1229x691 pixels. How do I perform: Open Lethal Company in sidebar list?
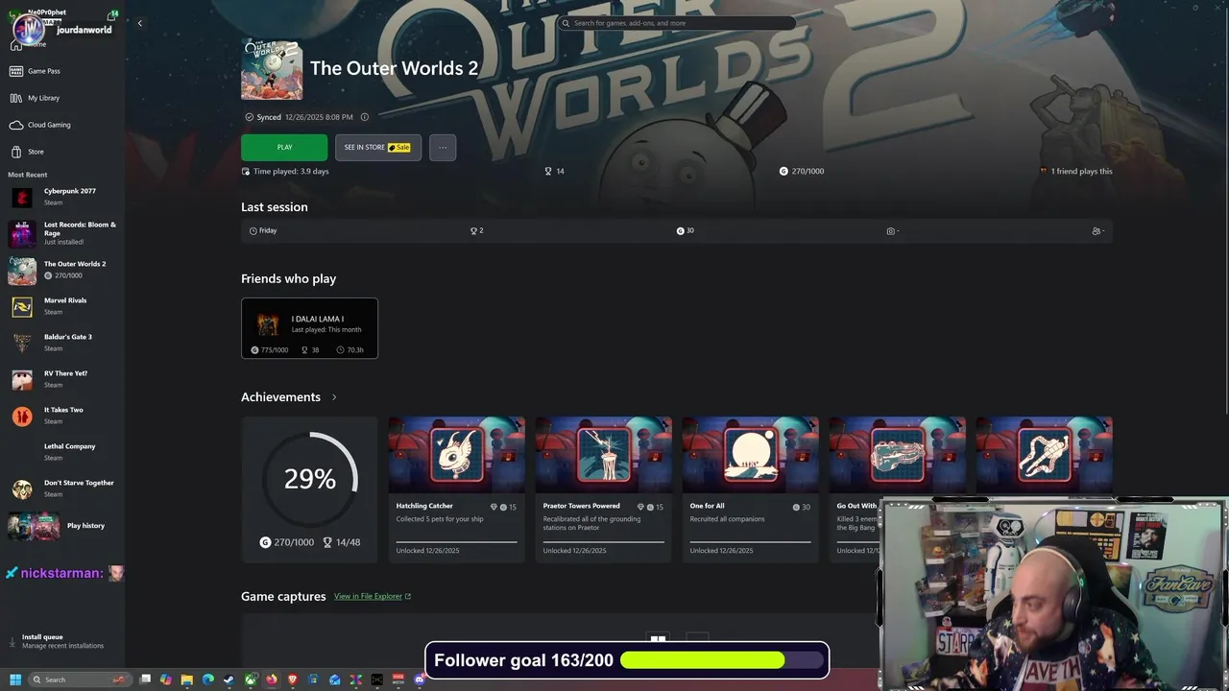(x=62, y=453)
